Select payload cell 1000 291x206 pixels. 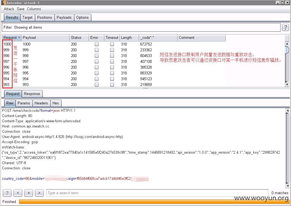[x=26, y=44]
